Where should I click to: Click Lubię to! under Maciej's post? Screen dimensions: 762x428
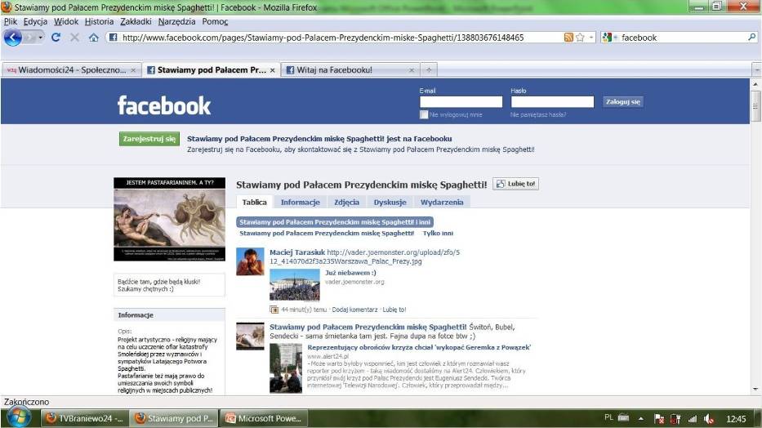click(x=394, y=310)
